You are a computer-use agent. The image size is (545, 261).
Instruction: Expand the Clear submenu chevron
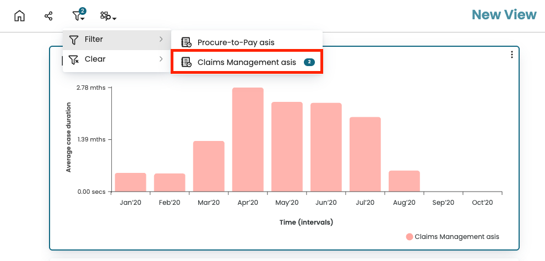pyautogui.click(x=161, y=59)
